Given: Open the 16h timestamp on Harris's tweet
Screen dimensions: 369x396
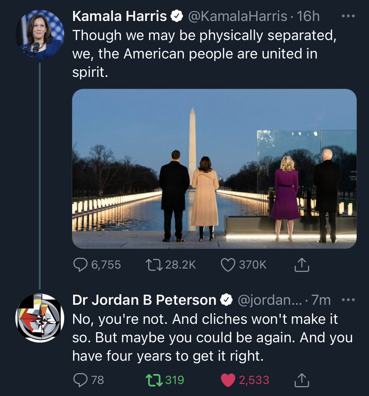Looking at the screenshot, I should pyautogui.click(x=308, y=16).
